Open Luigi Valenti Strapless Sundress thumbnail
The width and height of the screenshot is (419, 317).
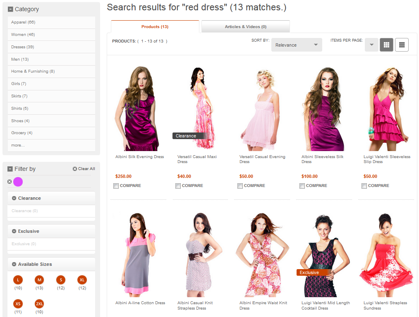385,253
